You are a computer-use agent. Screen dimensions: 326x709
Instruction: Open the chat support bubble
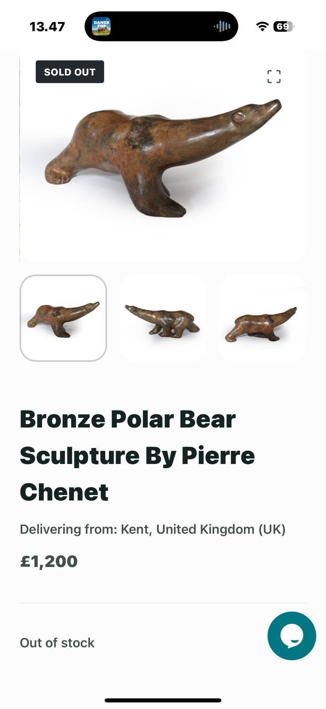click(x=291, y=636)
